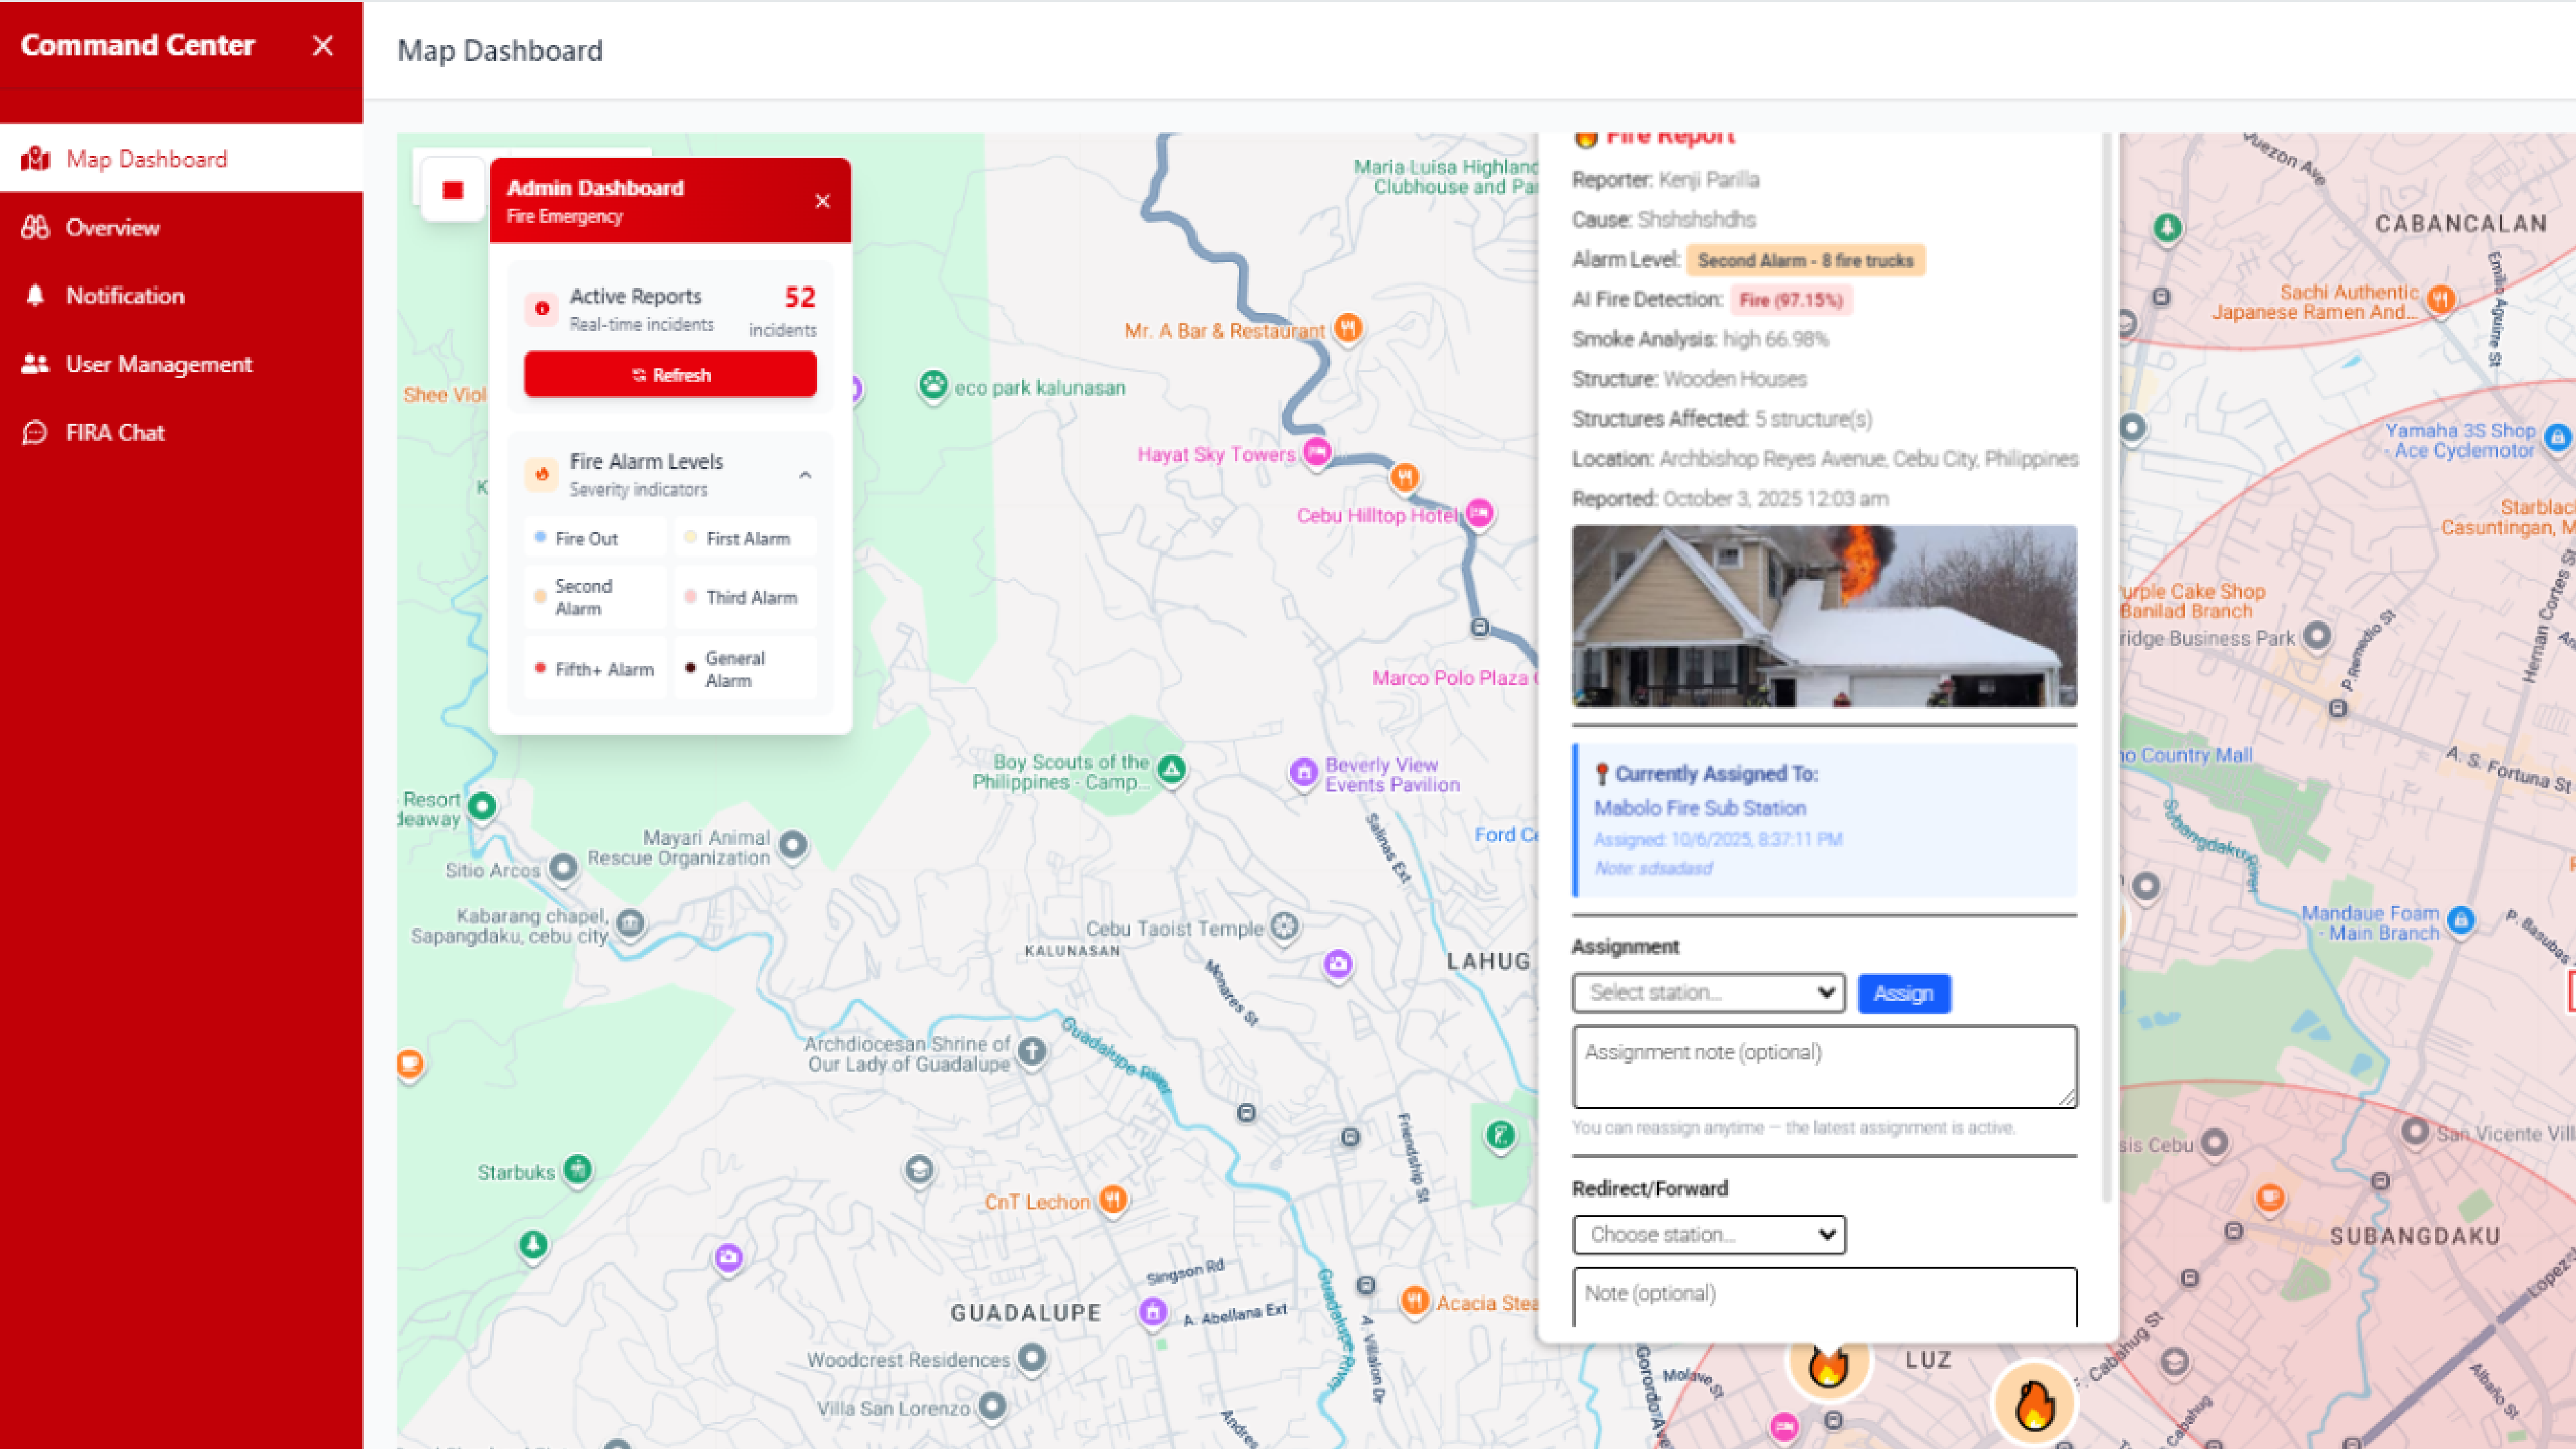
Task: Click the blue Assign button
Action: click(1903, 993)
